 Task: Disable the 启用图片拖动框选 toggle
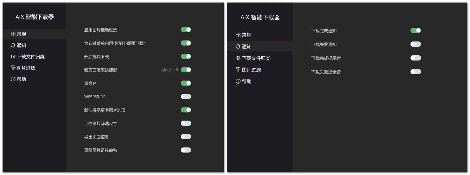click(x=186, y=30)
